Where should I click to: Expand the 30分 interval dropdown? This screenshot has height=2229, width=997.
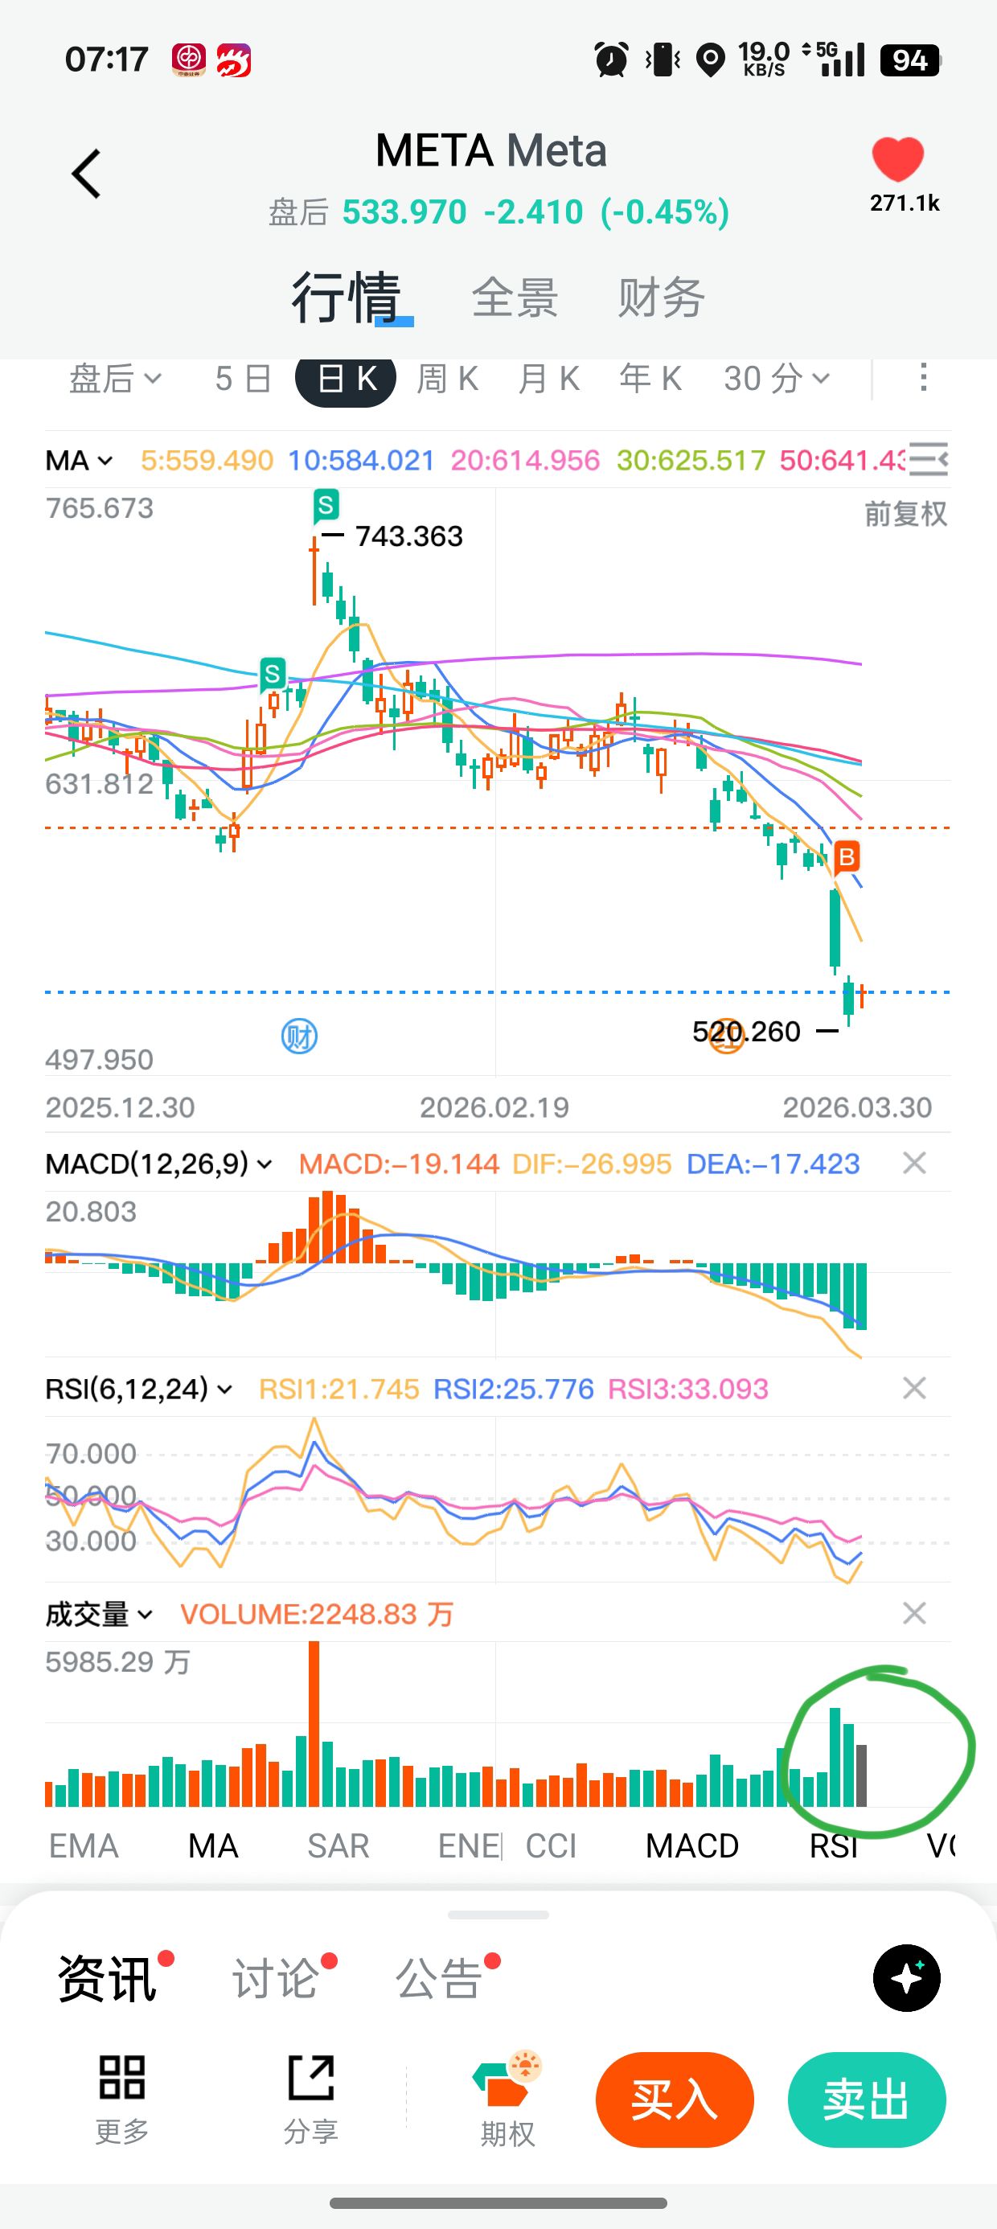pyautogui.click(x=777, y=379)
